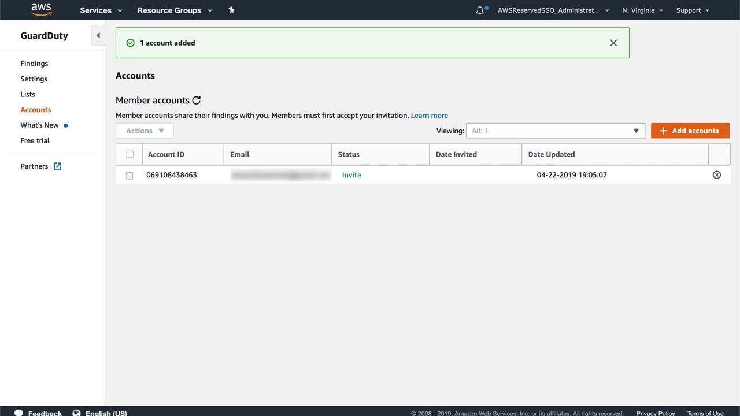The image size is (740, 416).
Task: Open What's New in the sidebar
Action: point(39,125)
